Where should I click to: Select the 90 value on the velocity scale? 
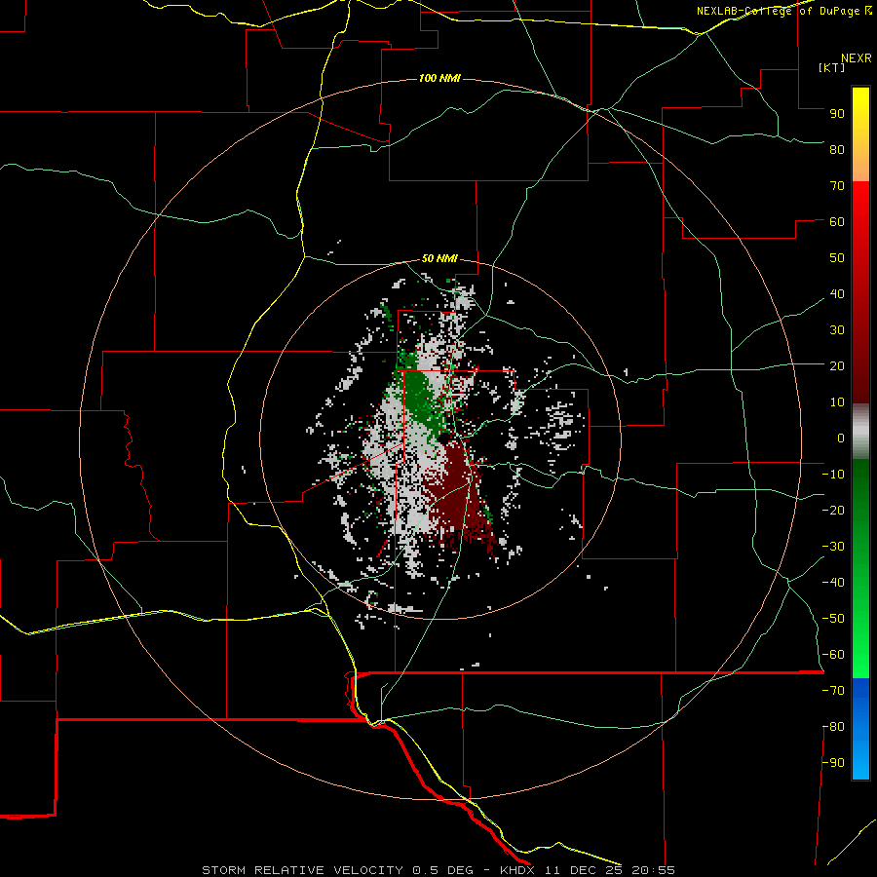click(x=837, y=114)
